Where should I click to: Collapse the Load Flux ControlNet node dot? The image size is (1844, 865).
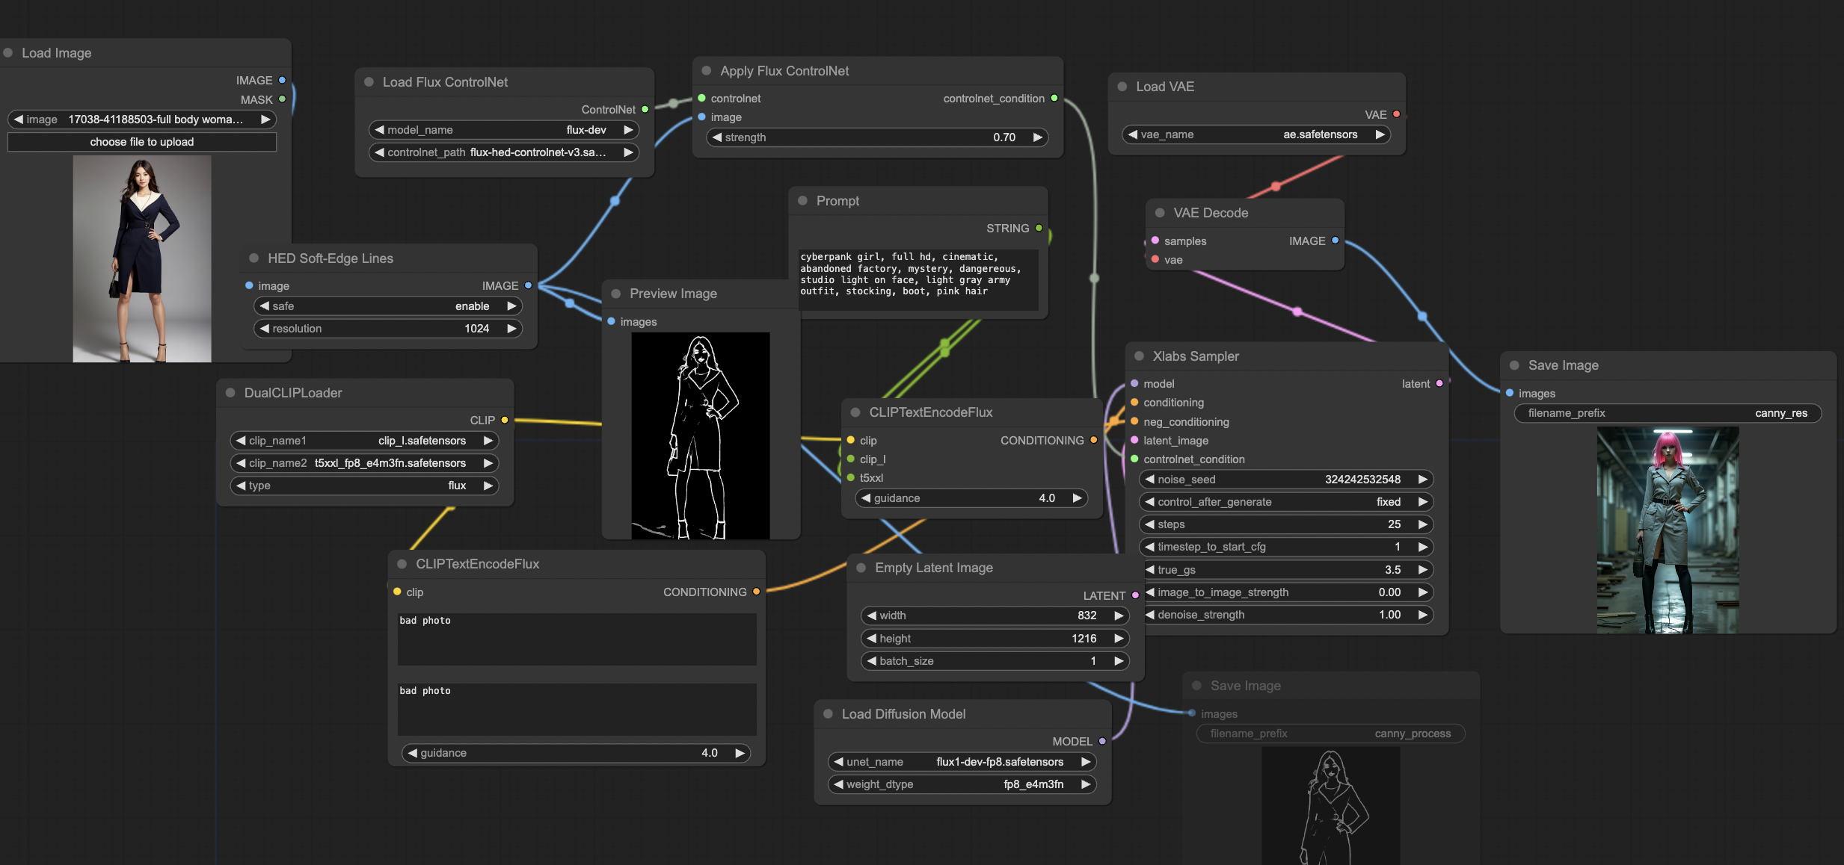pos(369,82)
